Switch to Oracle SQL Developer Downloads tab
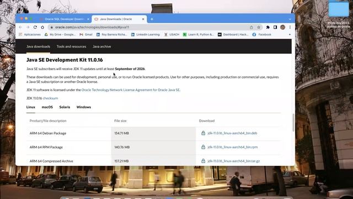 point(64,19)
